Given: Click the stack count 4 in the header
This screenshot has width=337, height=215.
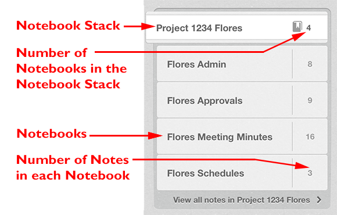Looking at the screenshot, I should pyautogui.click(x=309, y=28).
